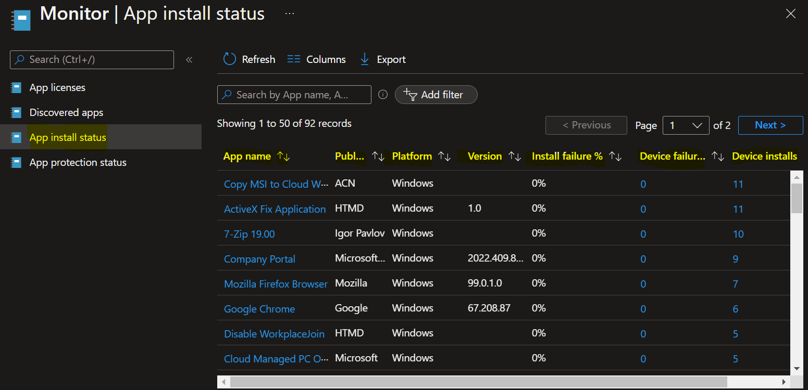
Task: Click the Monitor notebook icon in the header
Action: click(21, 20)
